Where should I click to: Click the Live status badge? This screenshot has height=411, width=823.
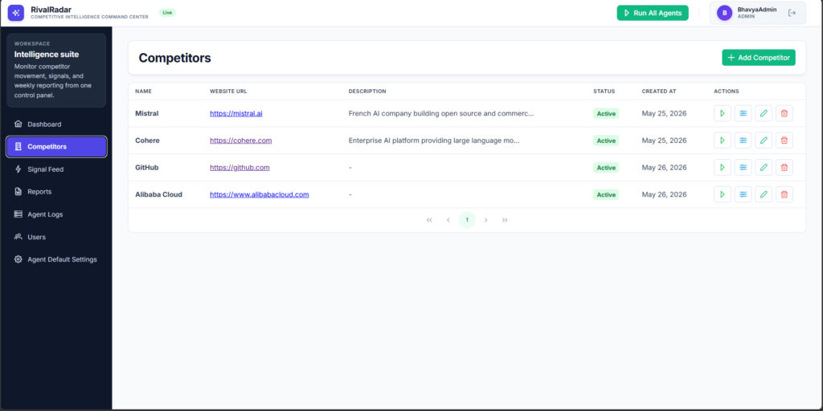(167, 13)
